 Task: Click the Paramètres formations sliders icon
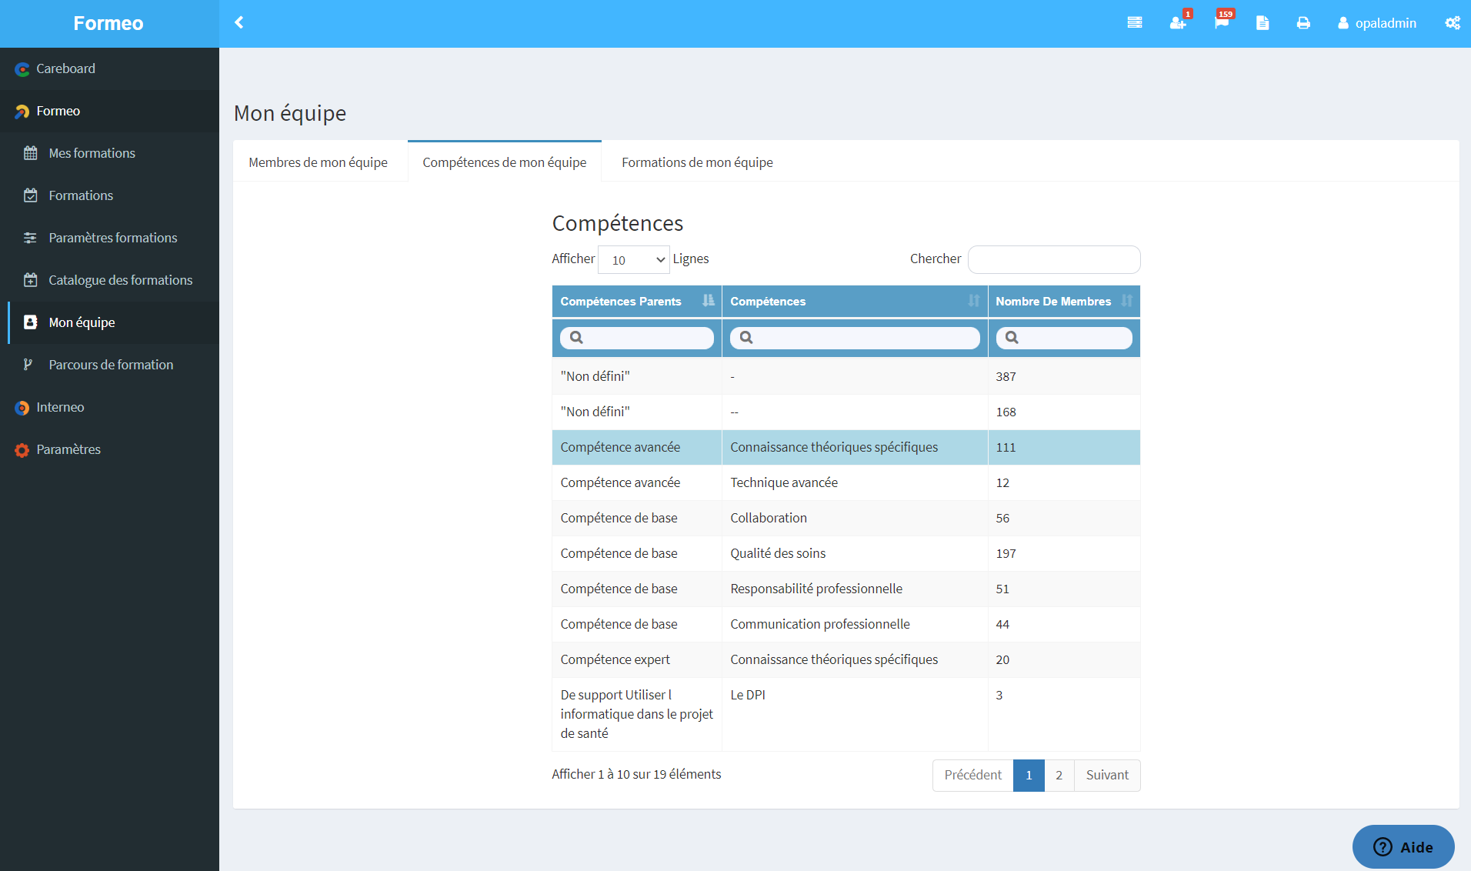(30, 238)
